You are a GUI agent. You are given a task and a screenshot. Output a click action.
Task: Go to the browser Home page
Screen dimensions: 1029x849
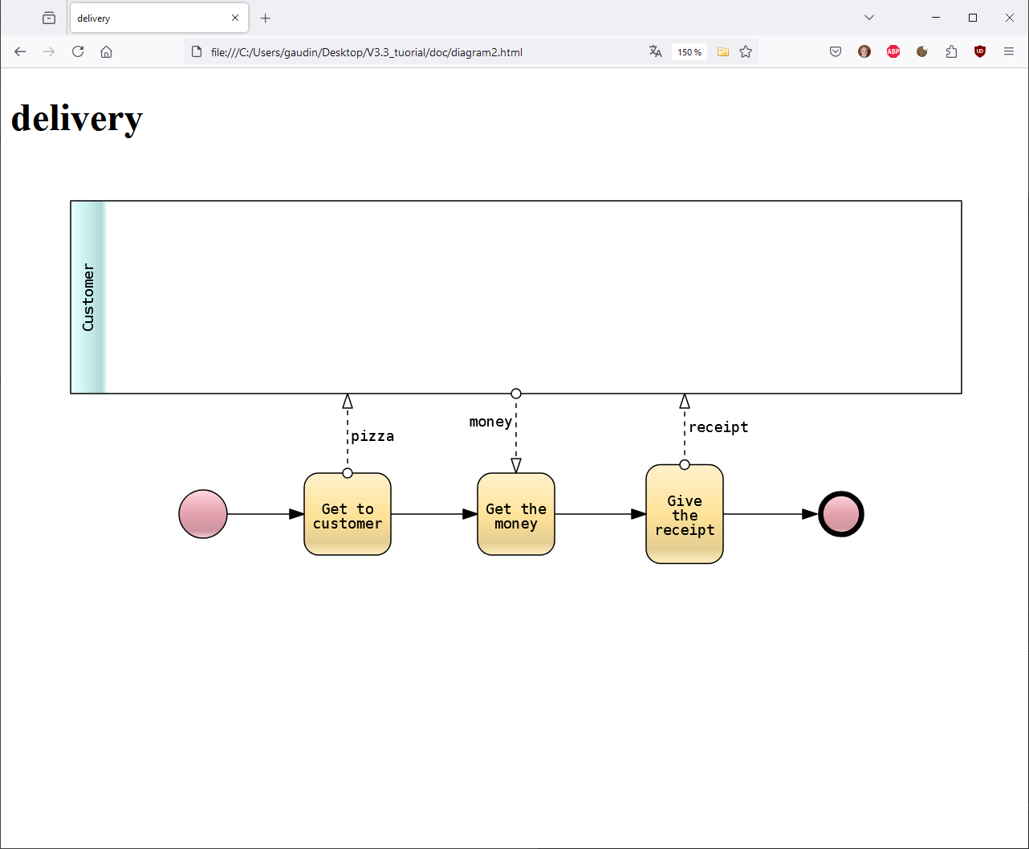(106, 52)
